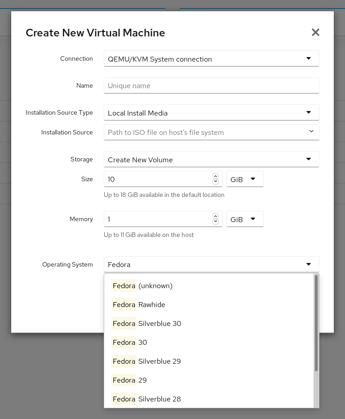Select Fedora (unknown) from list
This screenshot has width=345, height=419.
tap(142, 286)
